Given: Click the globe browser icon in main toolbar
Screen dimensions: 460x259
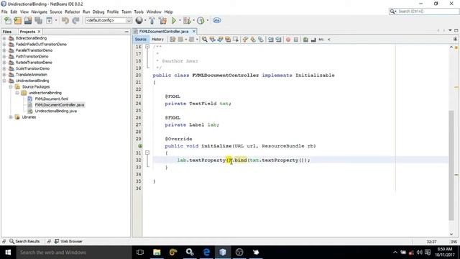Looking at the screenshot, I should coord(139,20).
